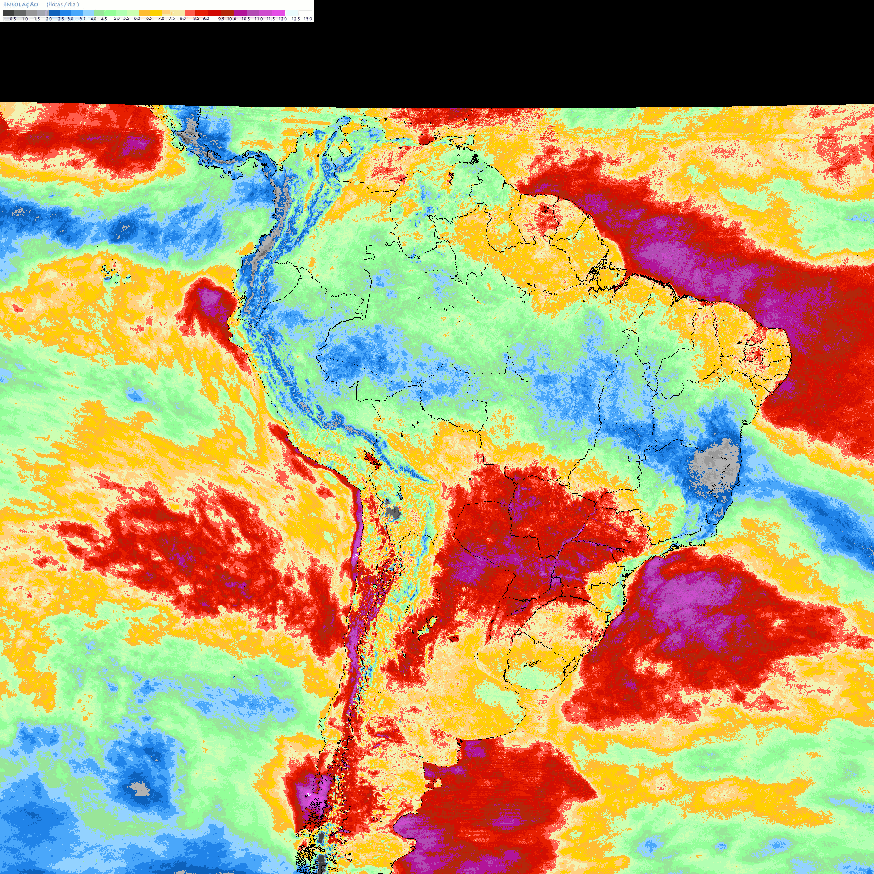This screenshot has height=874, width=874.
Task: Click the dark gray 0.5 legend swatch
Action: pos(8,13)
